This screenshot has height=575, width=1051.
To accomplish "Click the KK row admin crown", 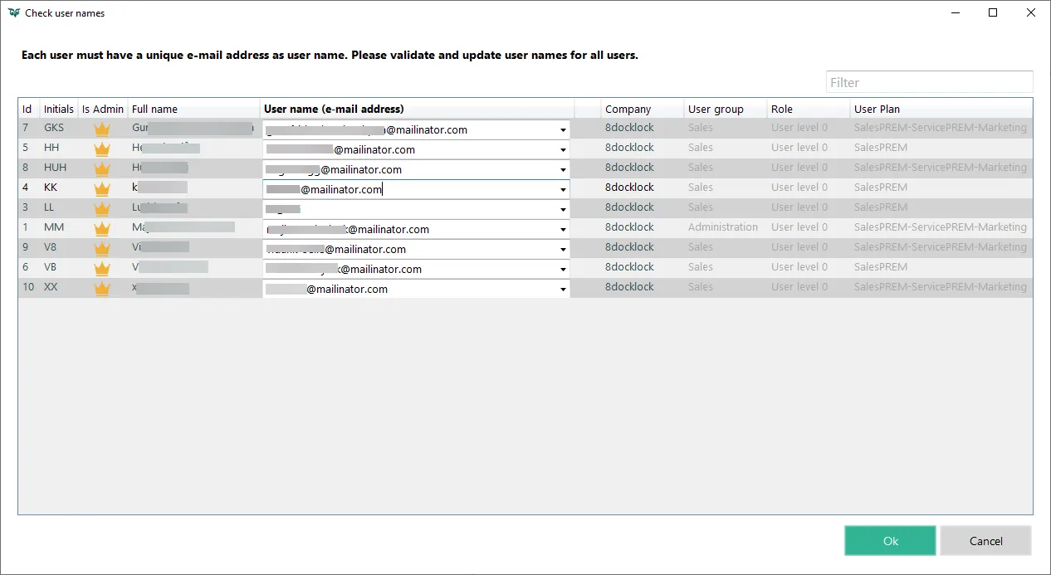I will (x=102, y=188).
